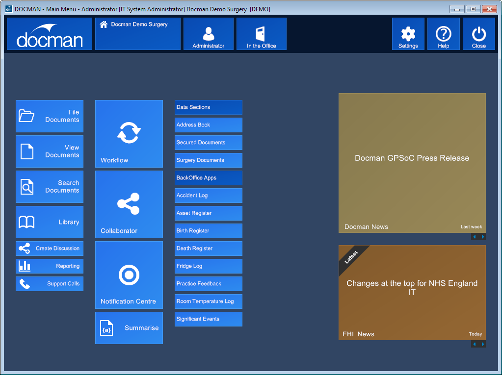
Task: Open the Asset Register
Action: 209,213
